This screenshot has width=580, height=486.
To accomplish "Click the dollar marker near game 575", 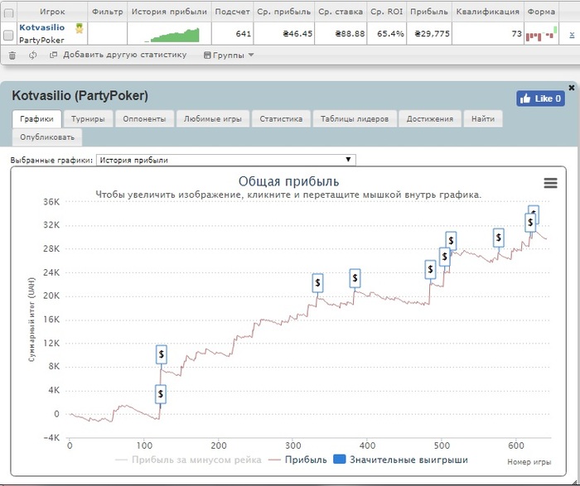I will coord(499,238).
